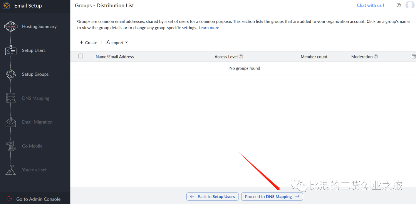Go back to Setup Users
416x204 pixels.
[213, 196]
